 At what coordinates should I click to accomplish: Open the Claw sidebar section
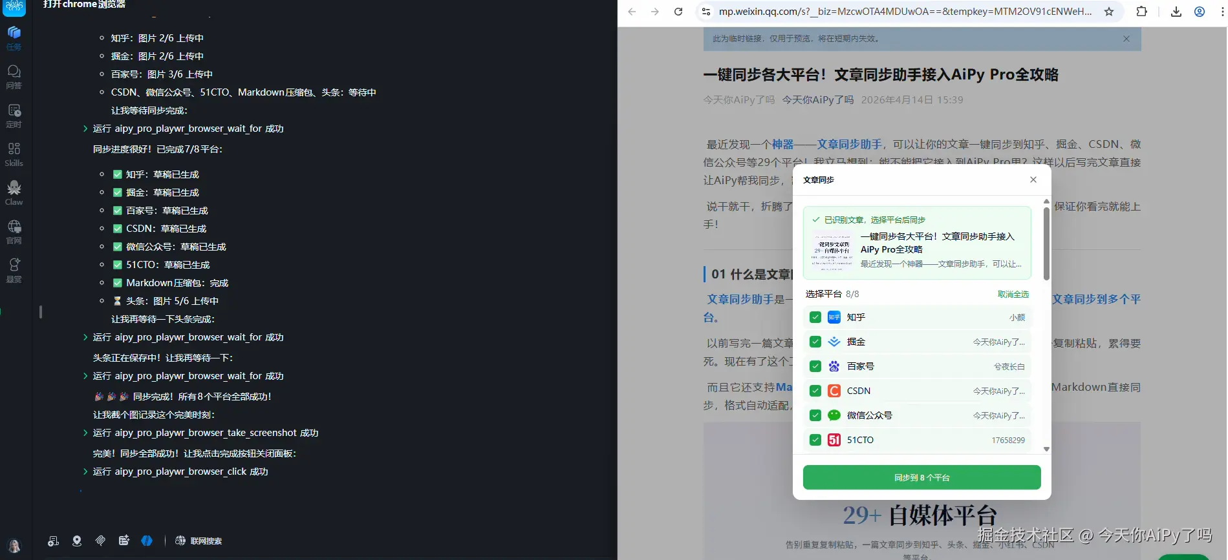14,192
